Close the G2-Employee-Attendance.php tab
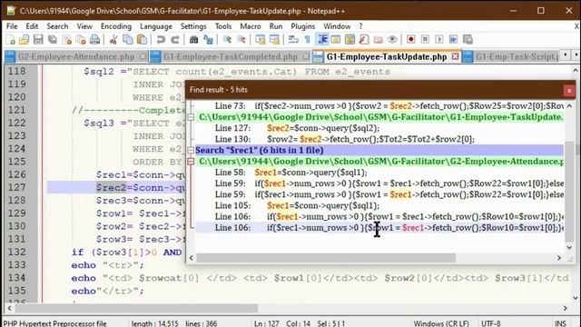Screen dimensions: 581x327 tap(143, 56)
